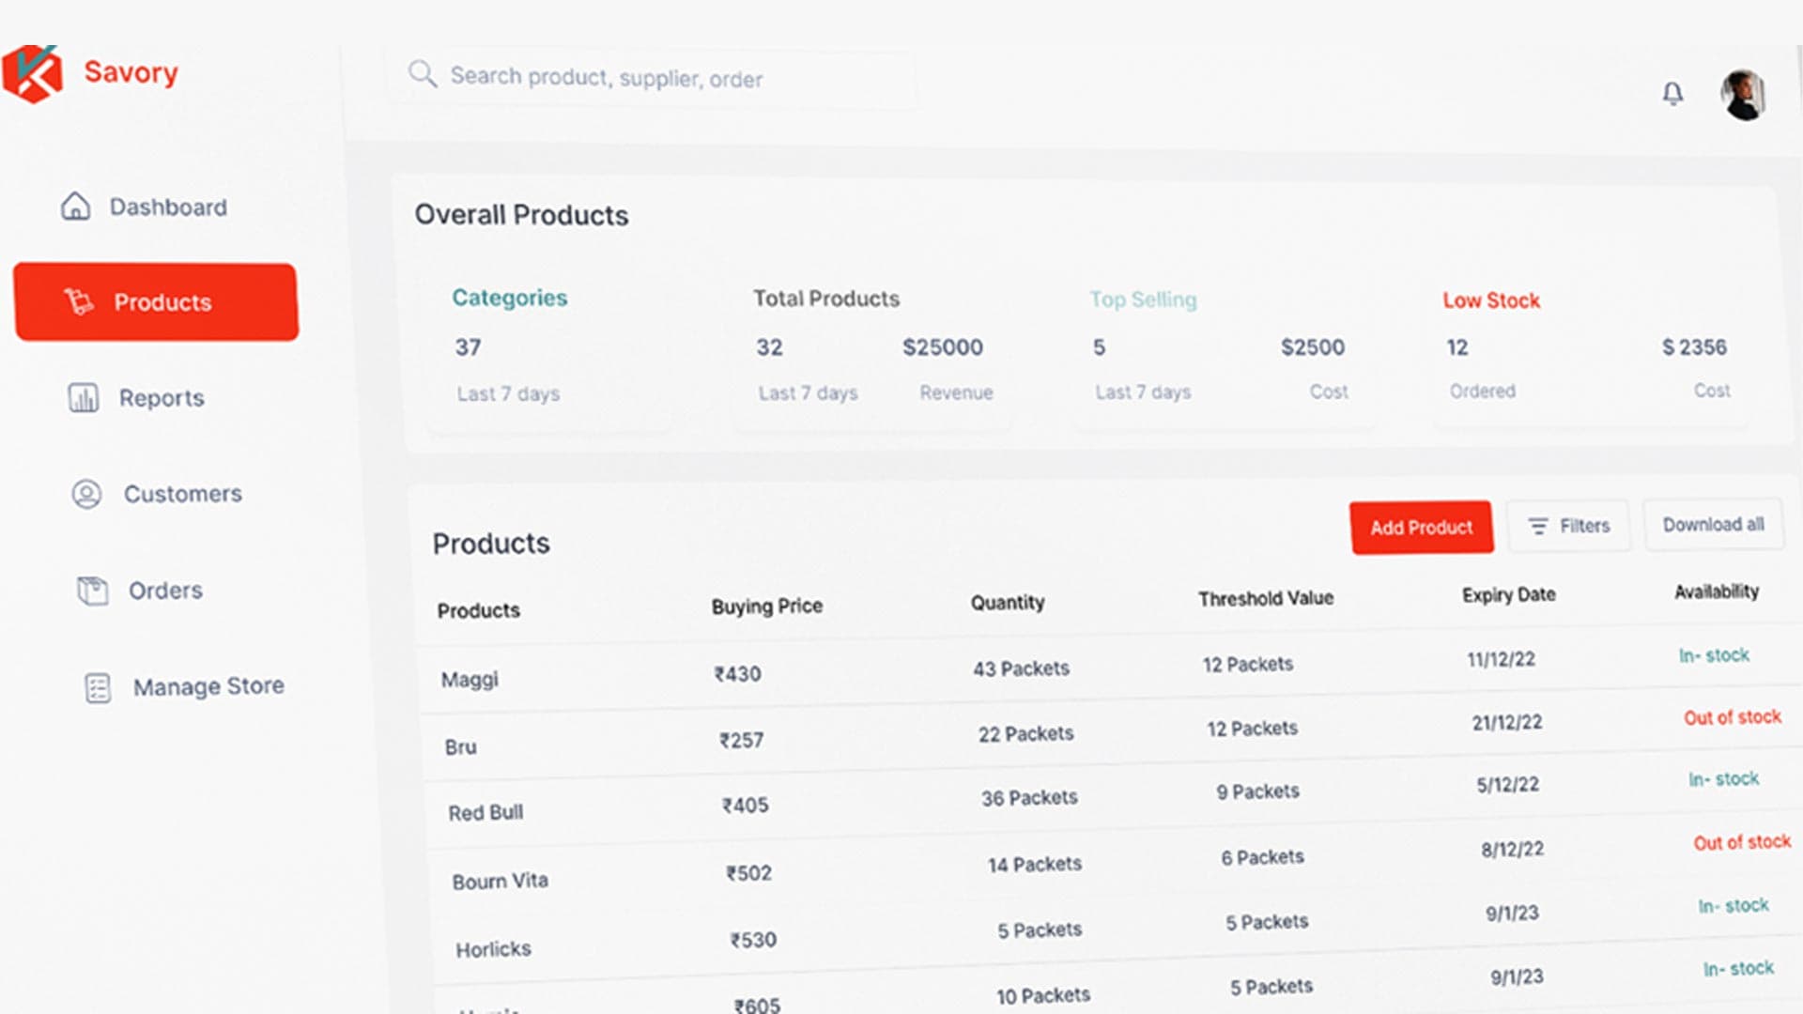This screenshot has height=1014, width=1803.
Task: Focus the product search field
Action: click(x=653, y=79)
